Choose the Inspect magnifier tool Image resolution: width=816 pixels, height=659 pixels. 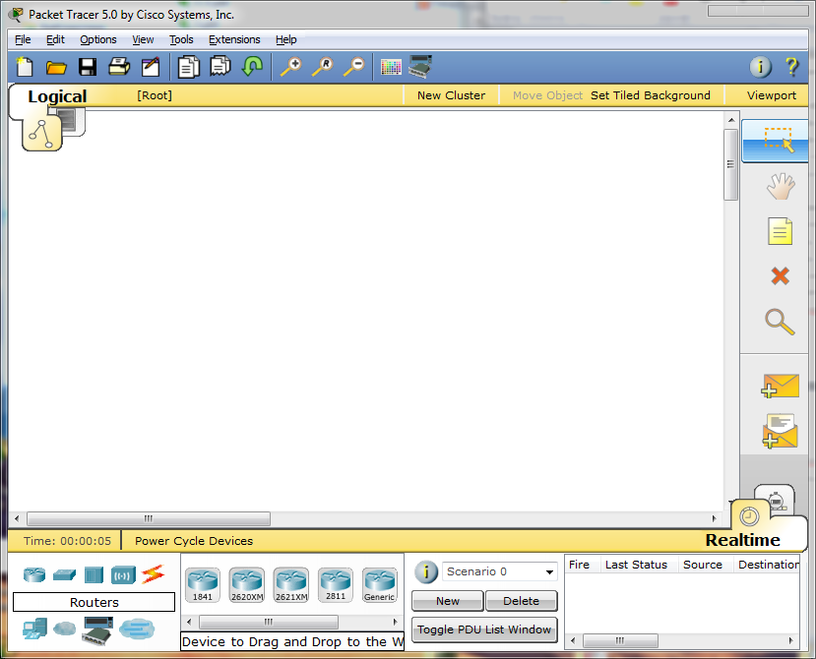click(780, 322)
